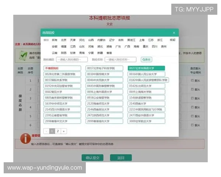
Task: Filter schools by 陕西
Action: click(x=64, y=53)
